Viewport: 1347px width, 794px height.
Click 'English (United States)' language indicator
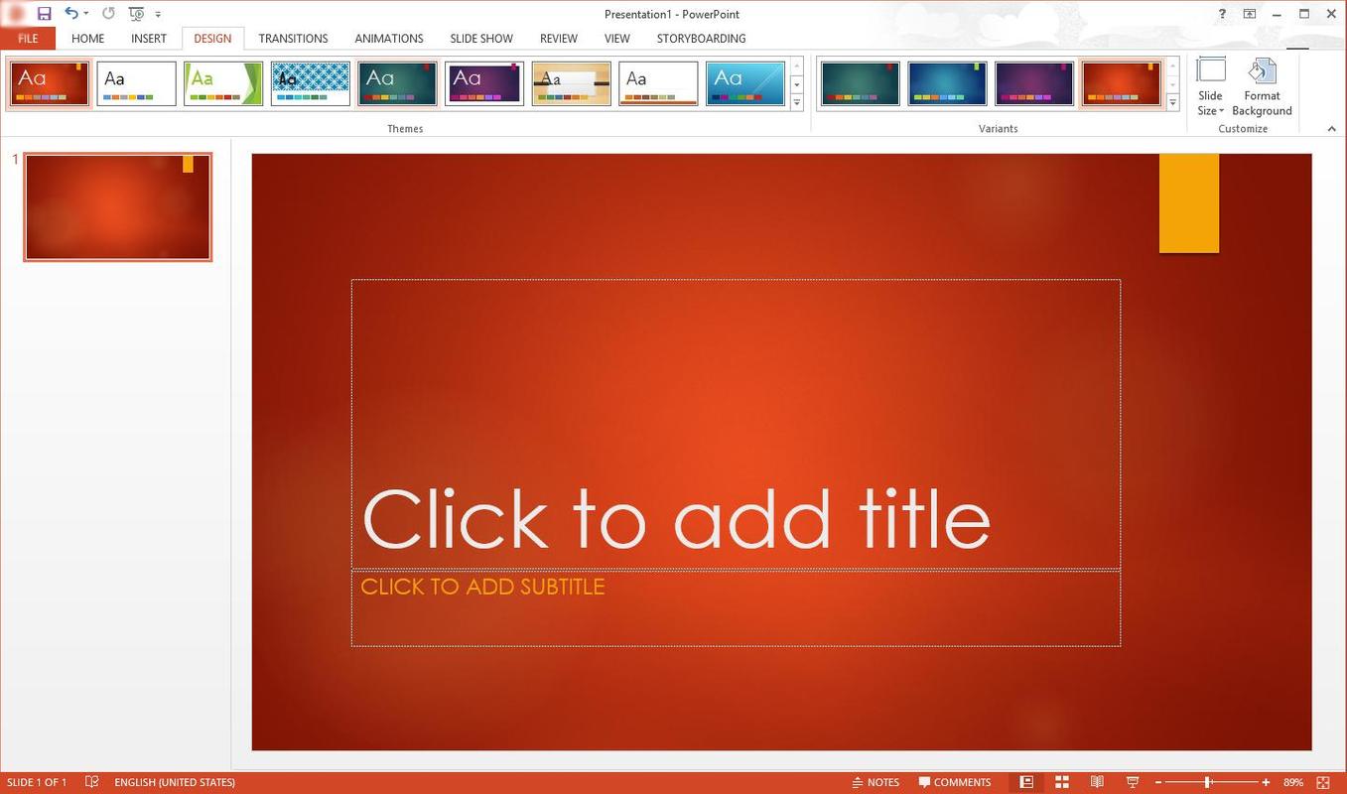(175, 782)
